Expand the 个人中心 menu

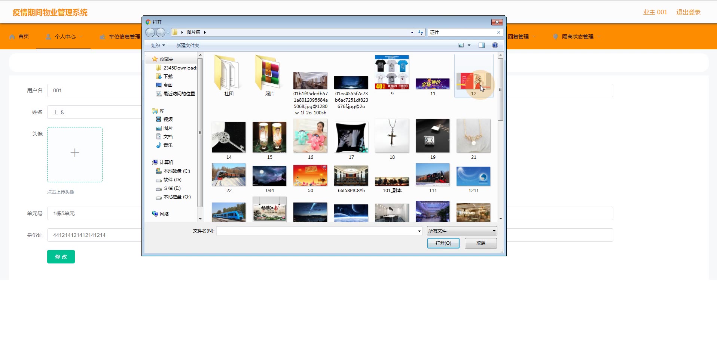(64, 37)
